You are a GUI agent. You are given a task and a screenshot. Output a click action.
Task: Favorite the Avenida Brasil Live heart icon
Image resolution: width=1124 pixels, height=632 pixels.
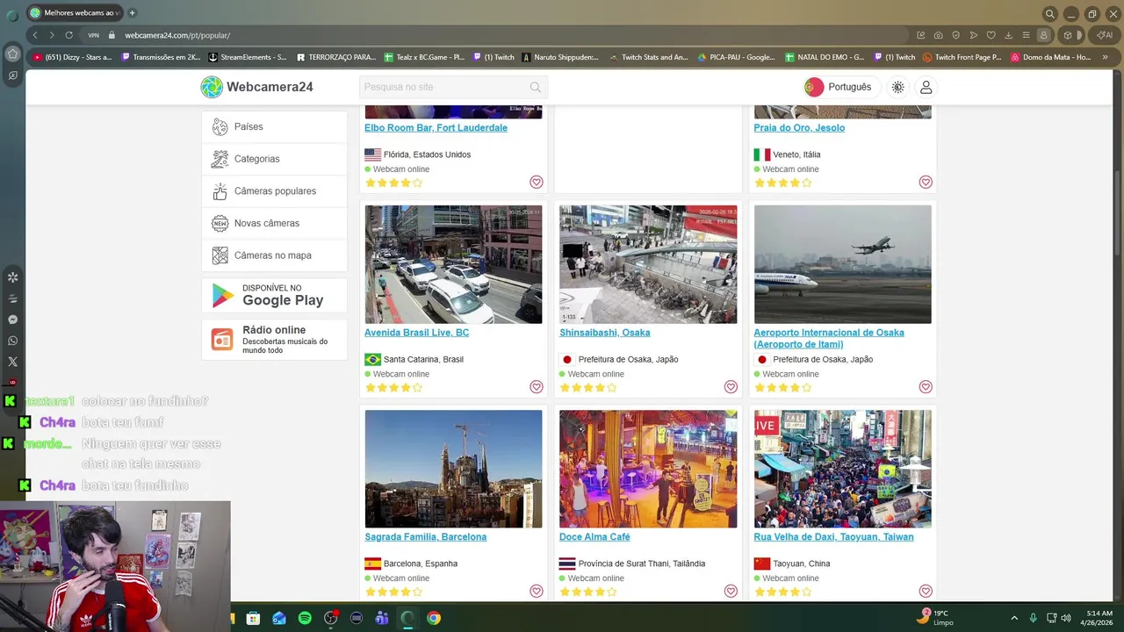tap(536, 386)
